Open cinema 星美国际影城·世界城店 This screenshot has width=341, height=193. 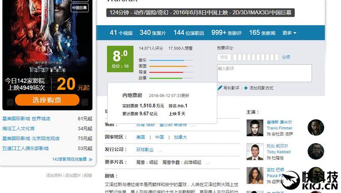pyautogui.click(x=26, y=119)
